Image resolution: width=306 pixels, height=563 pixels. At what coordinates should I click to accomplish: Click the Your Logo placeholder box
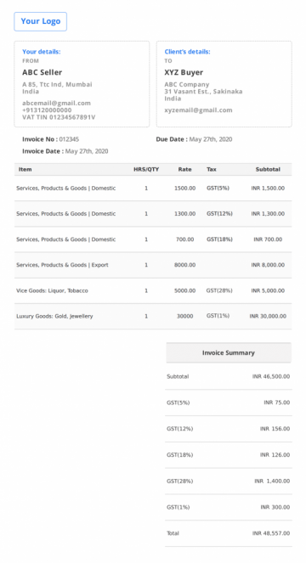[x=40, y=21]
